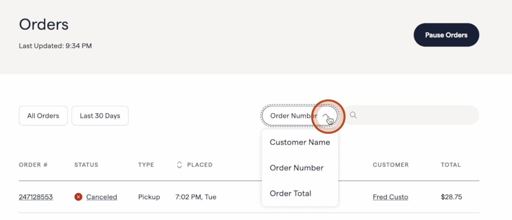Select the Last 30 Days filter
The image size is (512, 220).
point(100,116)
